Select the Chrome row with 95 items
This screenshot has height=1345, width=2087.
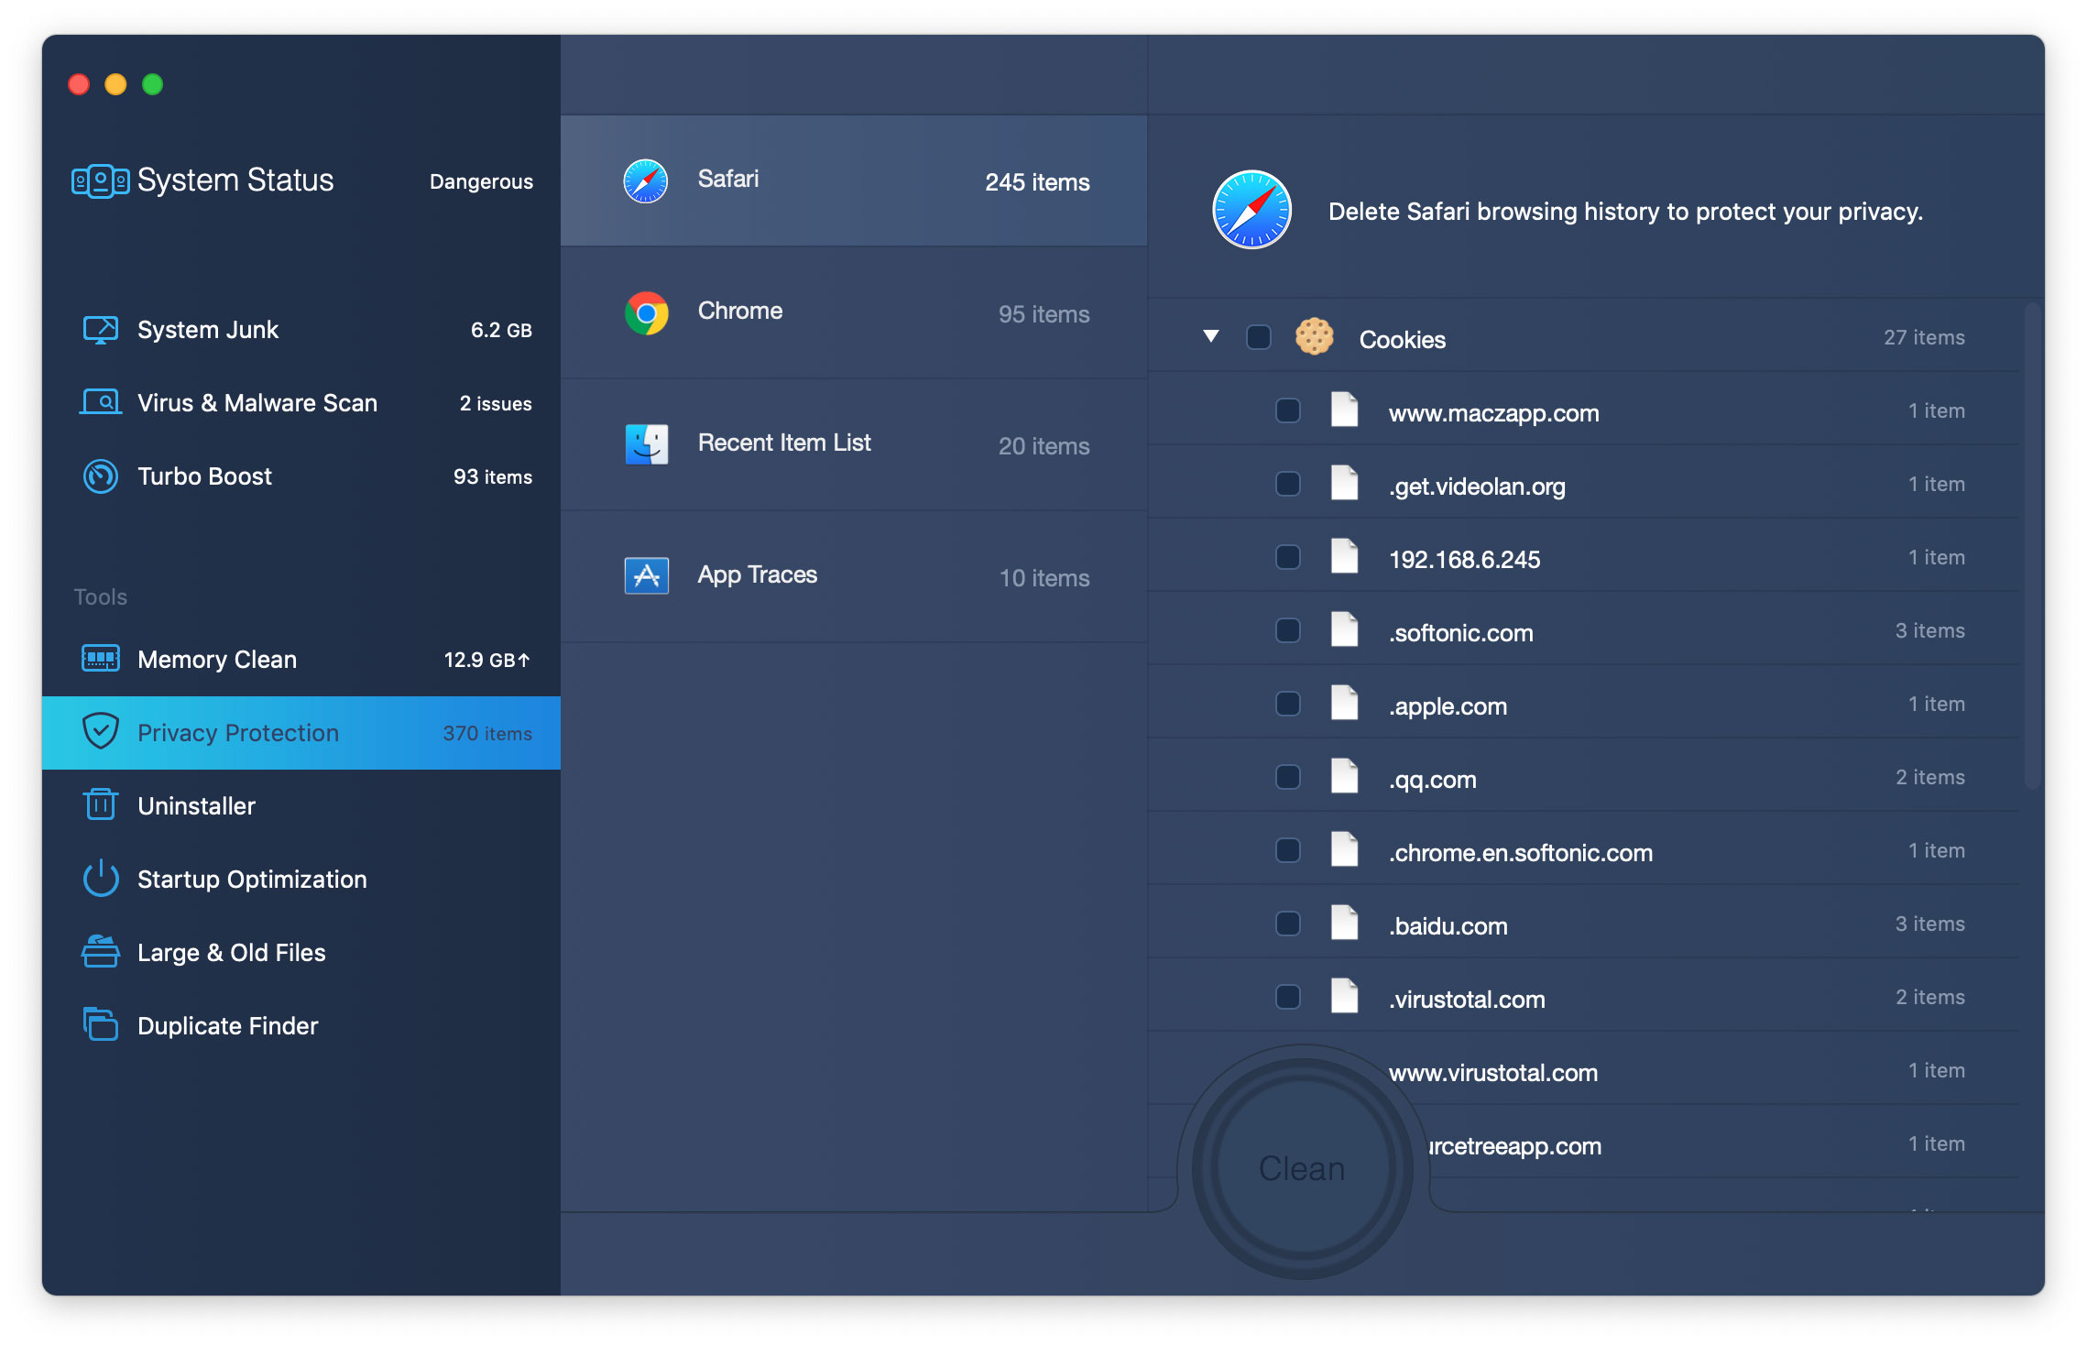click(x=854, y=312)
